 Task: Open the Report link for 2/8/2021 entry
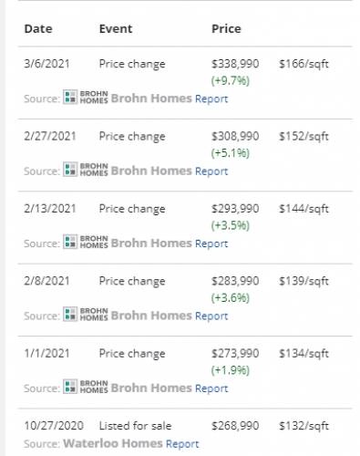(x=211, y=316)
